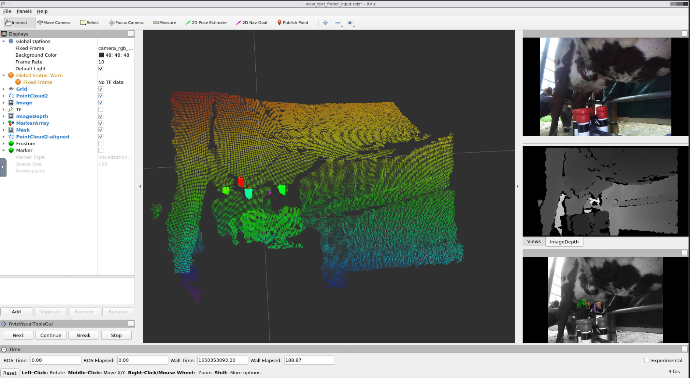Click the Continue button
Viewport: 690px width, 378px height.
tap(51, 335)
